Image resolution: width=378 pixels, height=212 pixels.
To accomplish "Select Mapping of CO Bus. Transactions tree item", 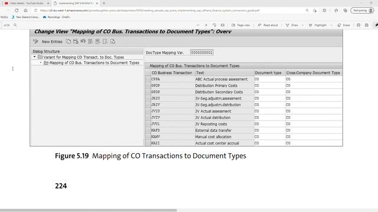I will point(94,63).
